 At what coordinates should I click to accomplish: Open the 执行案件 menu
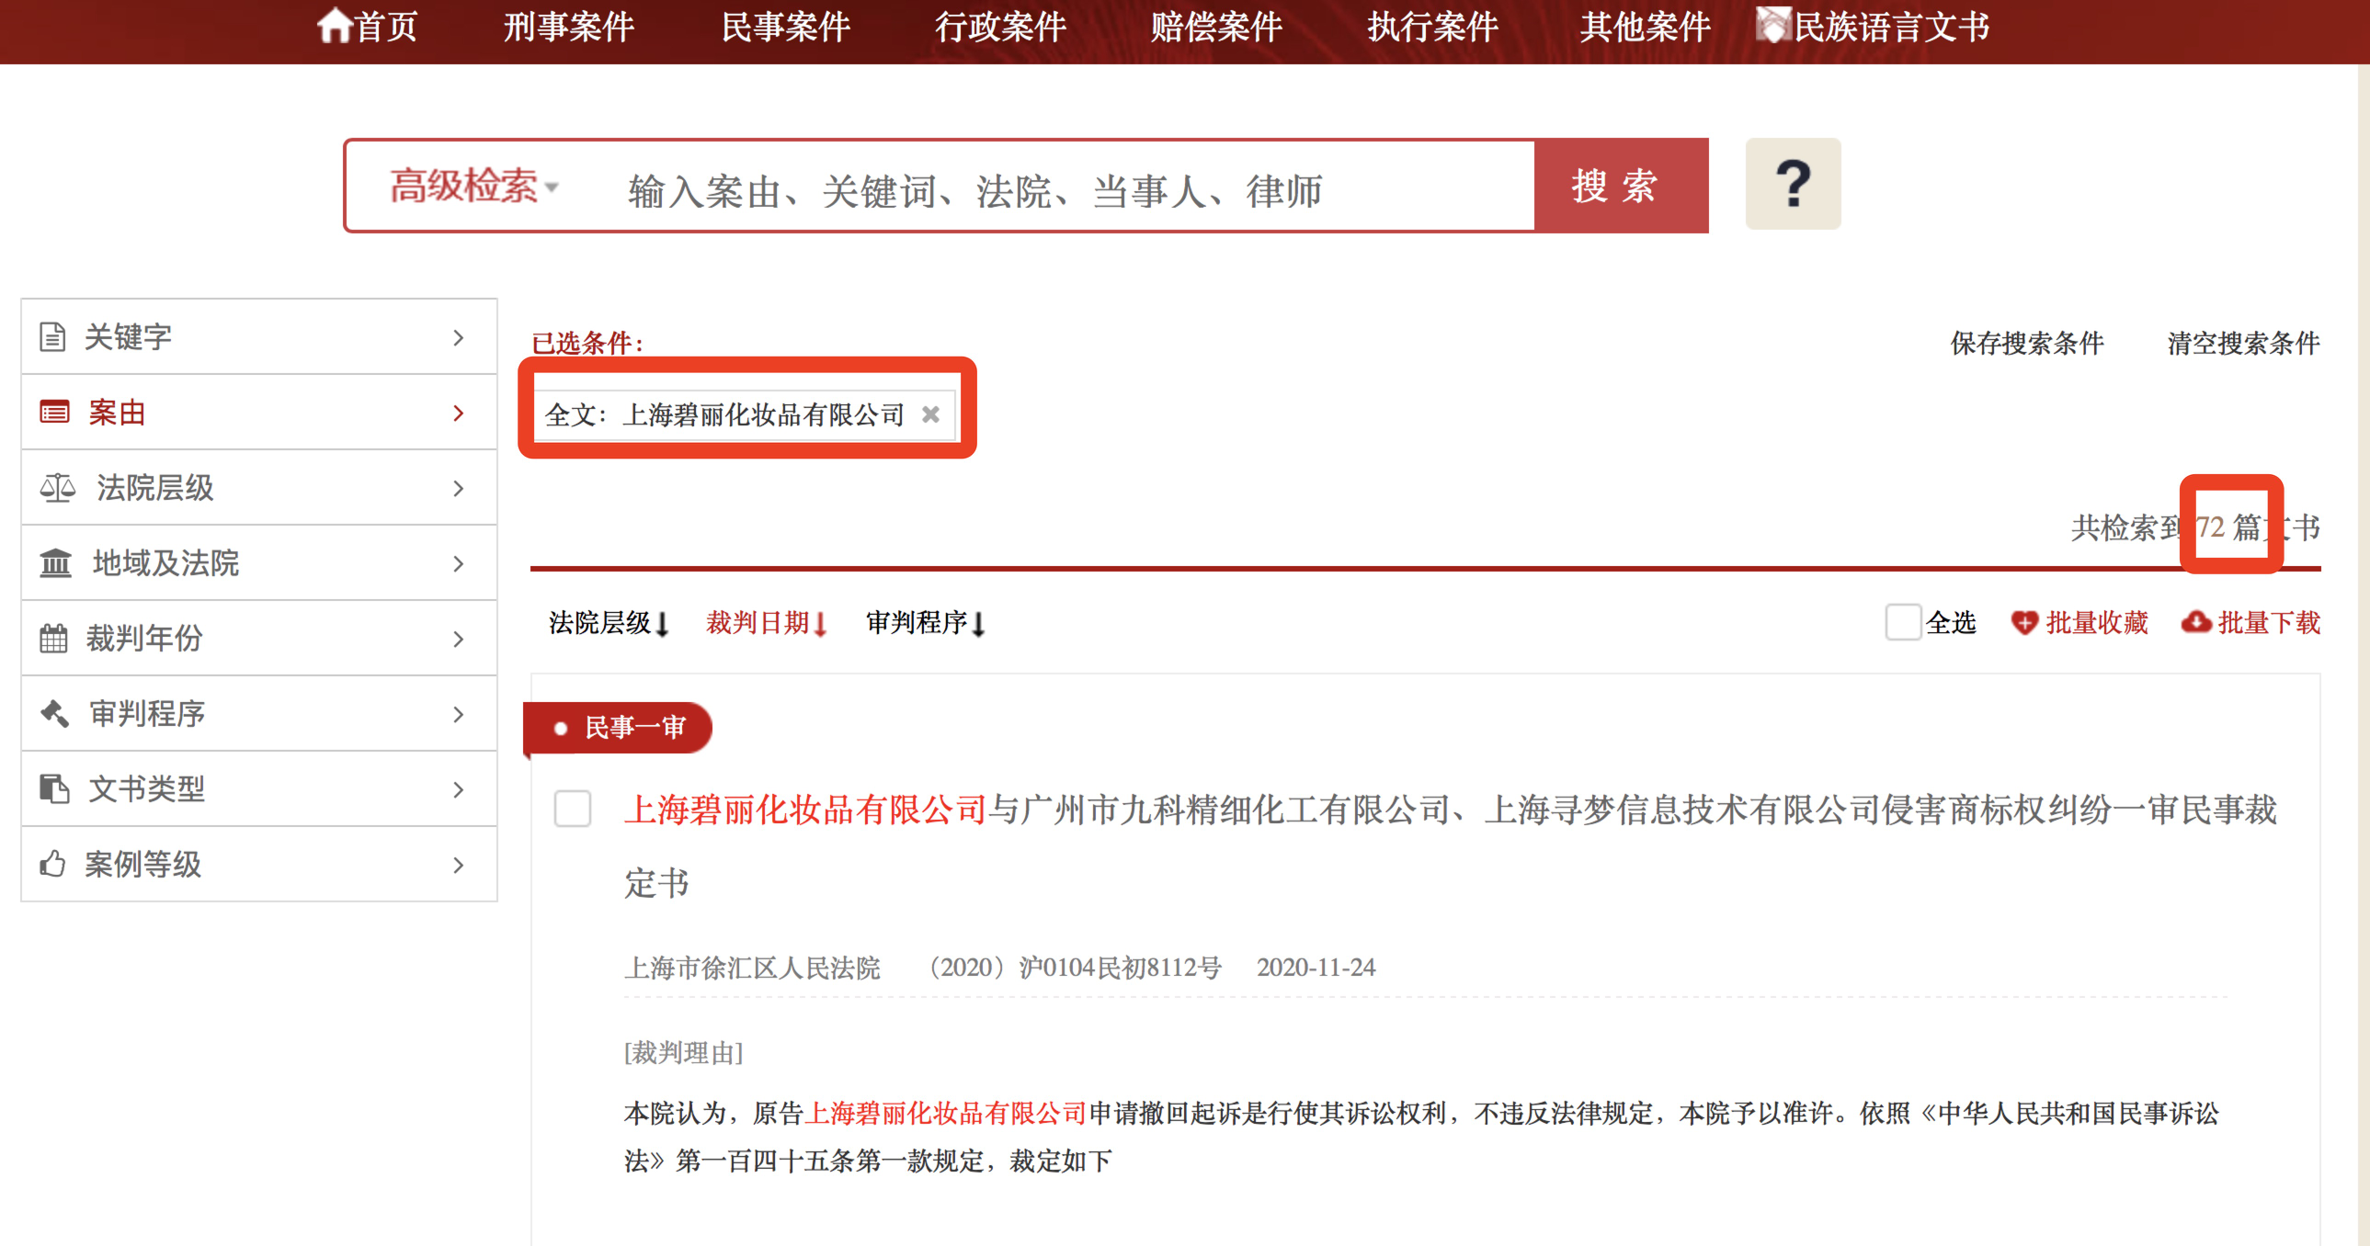coord(1432,27)
